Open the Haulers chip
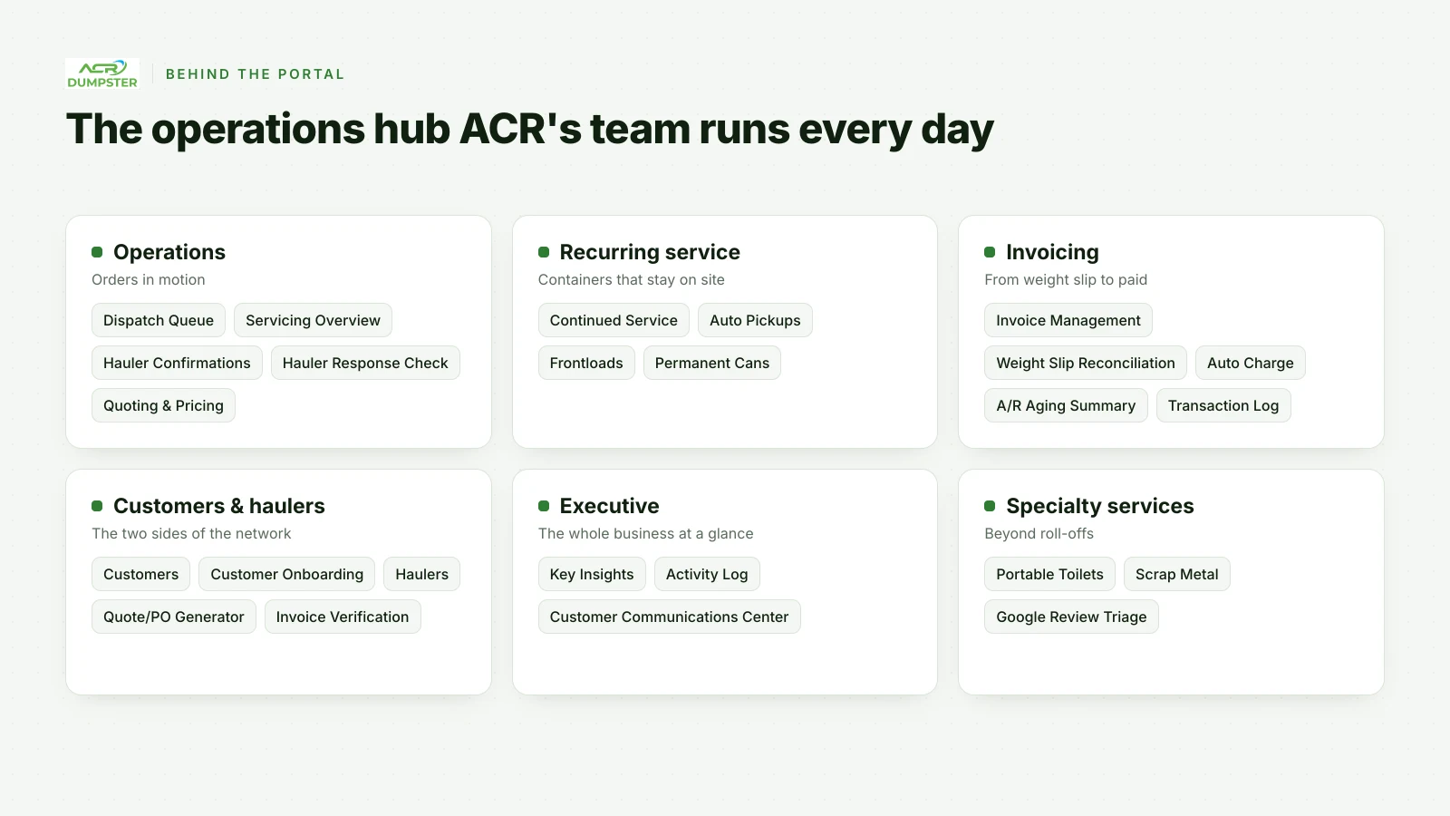The height and width of the screenshot is (816, 1450). click(x=422, y=574)
